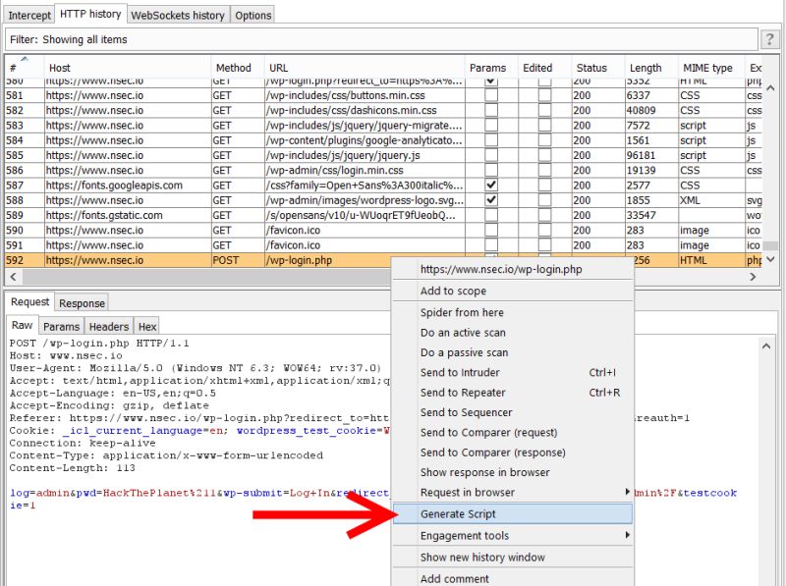
Task: Switch to the Intercept tab
Action: [28, 15]
